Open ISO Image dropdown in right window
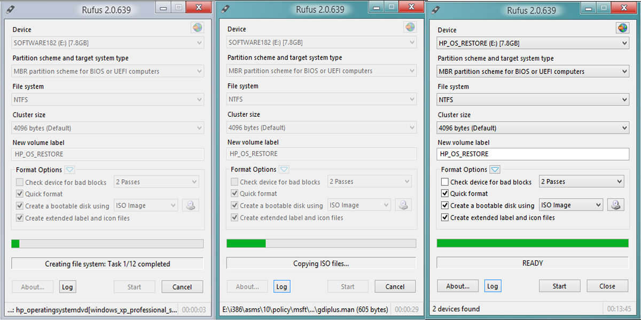The image size is (641, 320). tap(570, 205)
